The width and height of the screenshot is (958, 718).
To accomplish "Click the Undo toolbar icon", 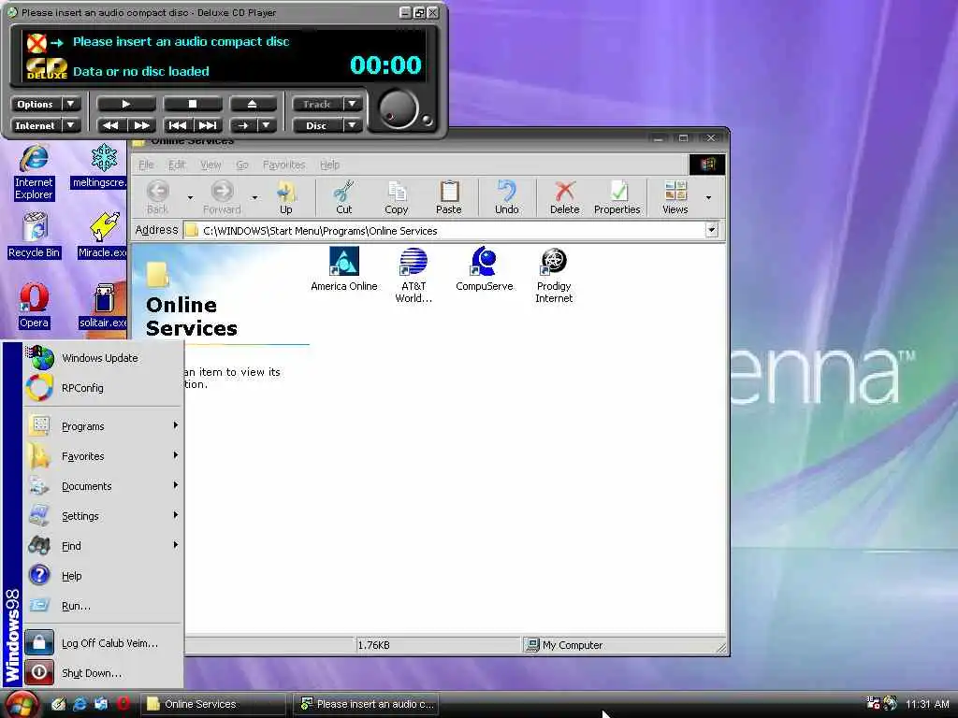I will 507,197.
